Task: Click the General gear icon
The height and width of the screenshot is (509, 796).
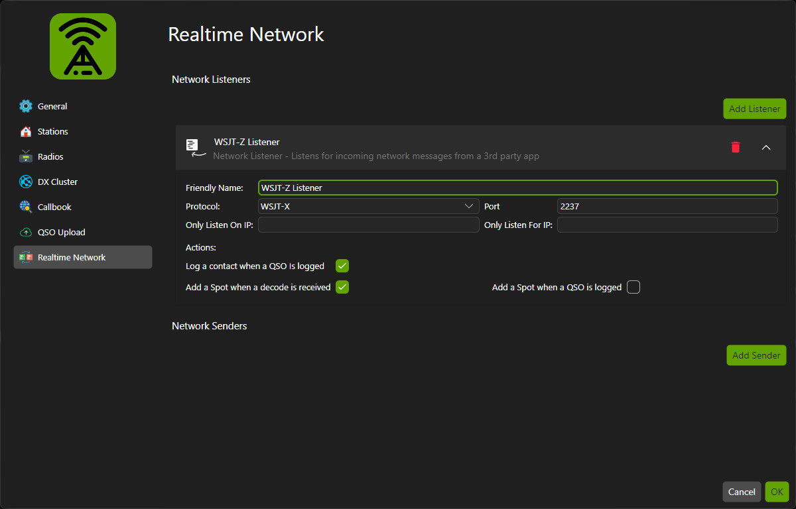Action: tap(26, 106)
